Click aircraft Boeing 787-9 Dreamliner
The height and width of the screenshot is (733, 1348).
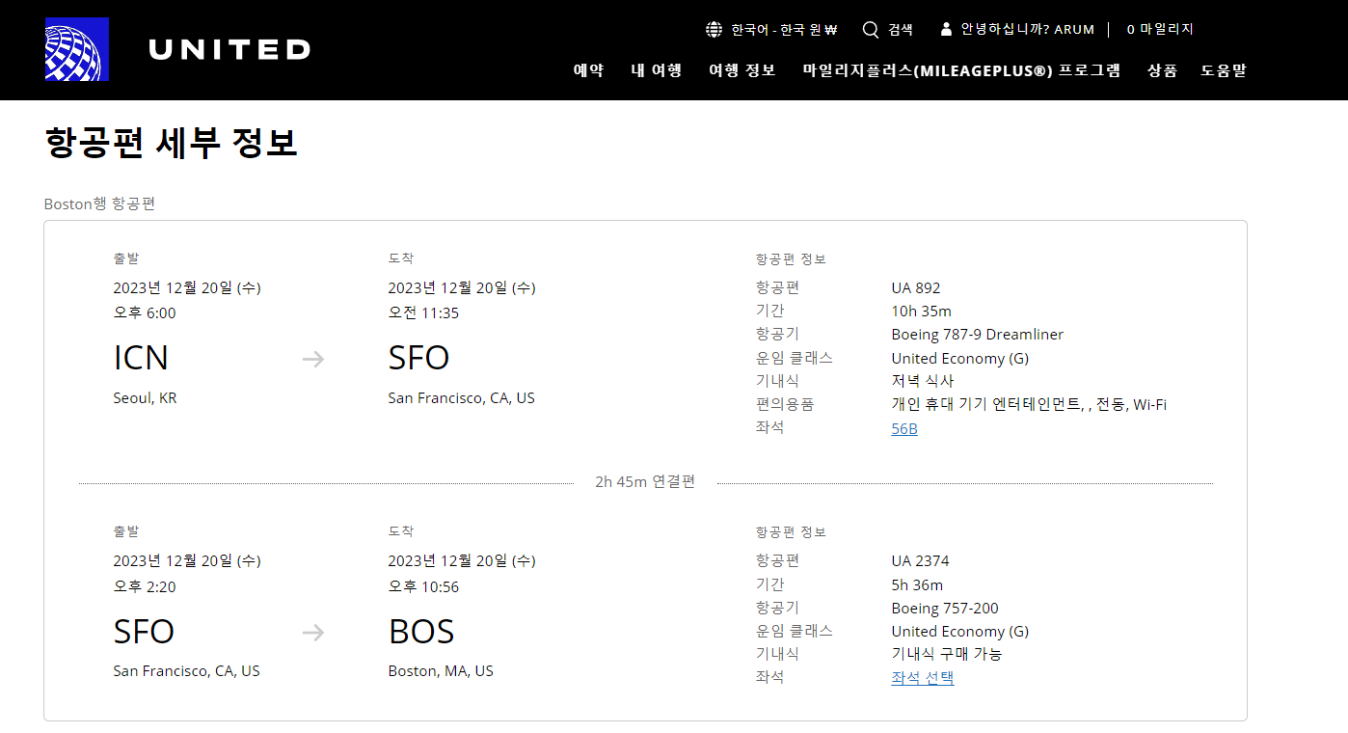[978, 335]
